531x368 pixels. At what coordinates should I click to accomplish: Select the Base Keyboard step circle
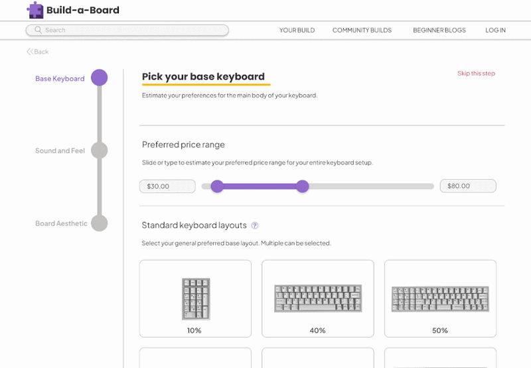99,78
